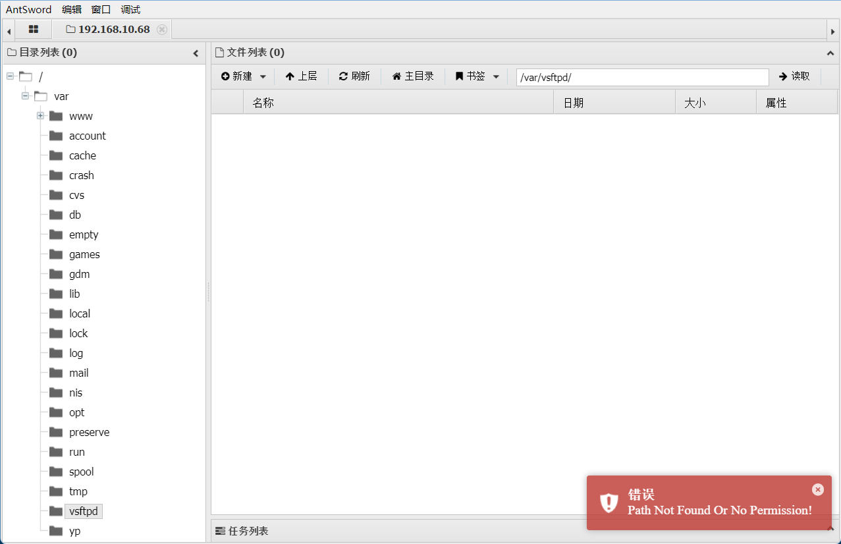Select the root / folder

[x=41, y=76]
